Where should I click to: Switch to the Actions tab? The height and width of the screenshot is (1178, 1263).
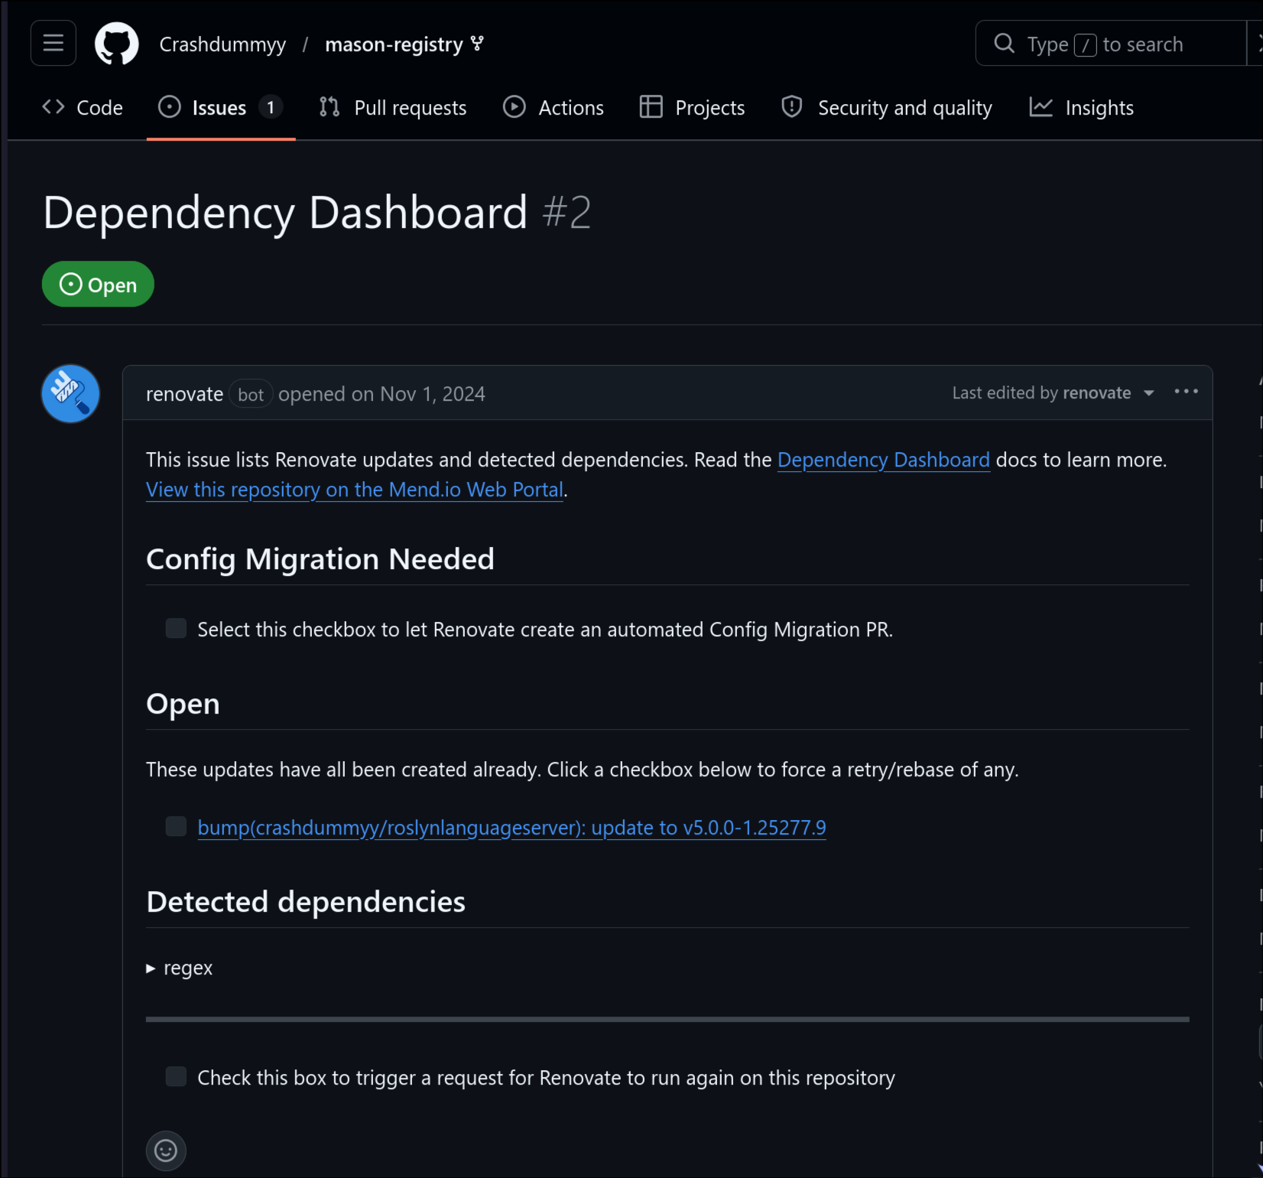tap(554, 108)
